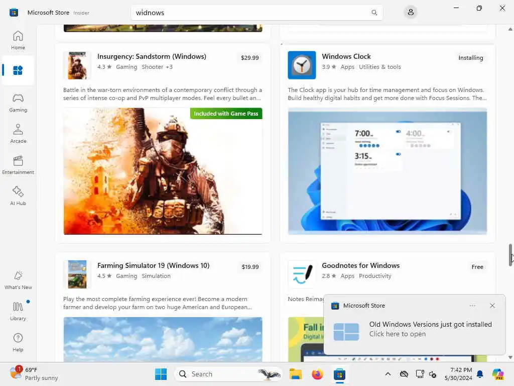This screenshot has width=514, height=386.
Task: Click the taskbar Search field
Action: point(228,374)
